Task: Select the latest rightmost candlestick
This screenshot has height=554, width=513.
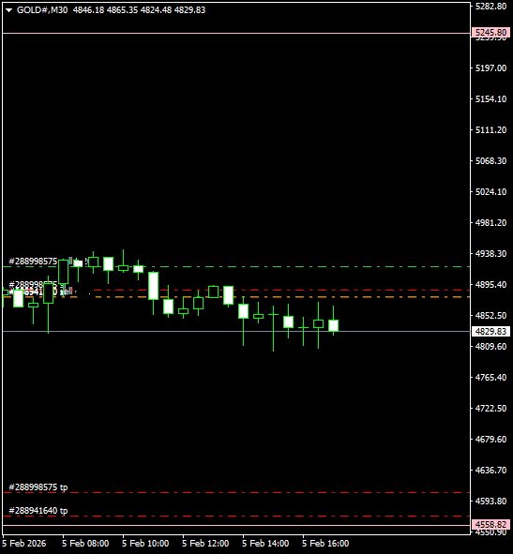Action: coord(333,325)
